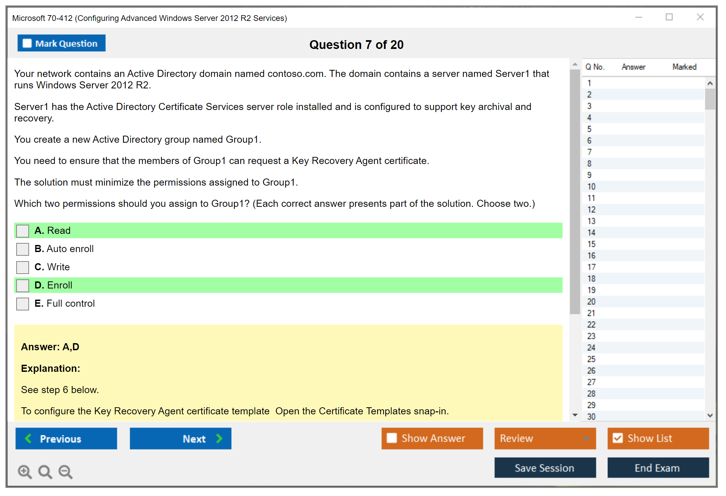This screenshot has height=496, width=726.
Task: Check answer option A. Read
Action: coord(23,231)
